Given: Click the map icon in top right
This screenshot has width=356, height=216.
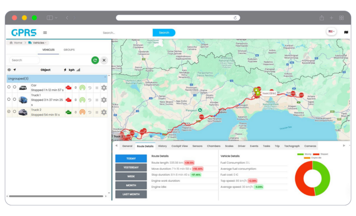Looking at the screenshot, I should (x=346, y=32).
